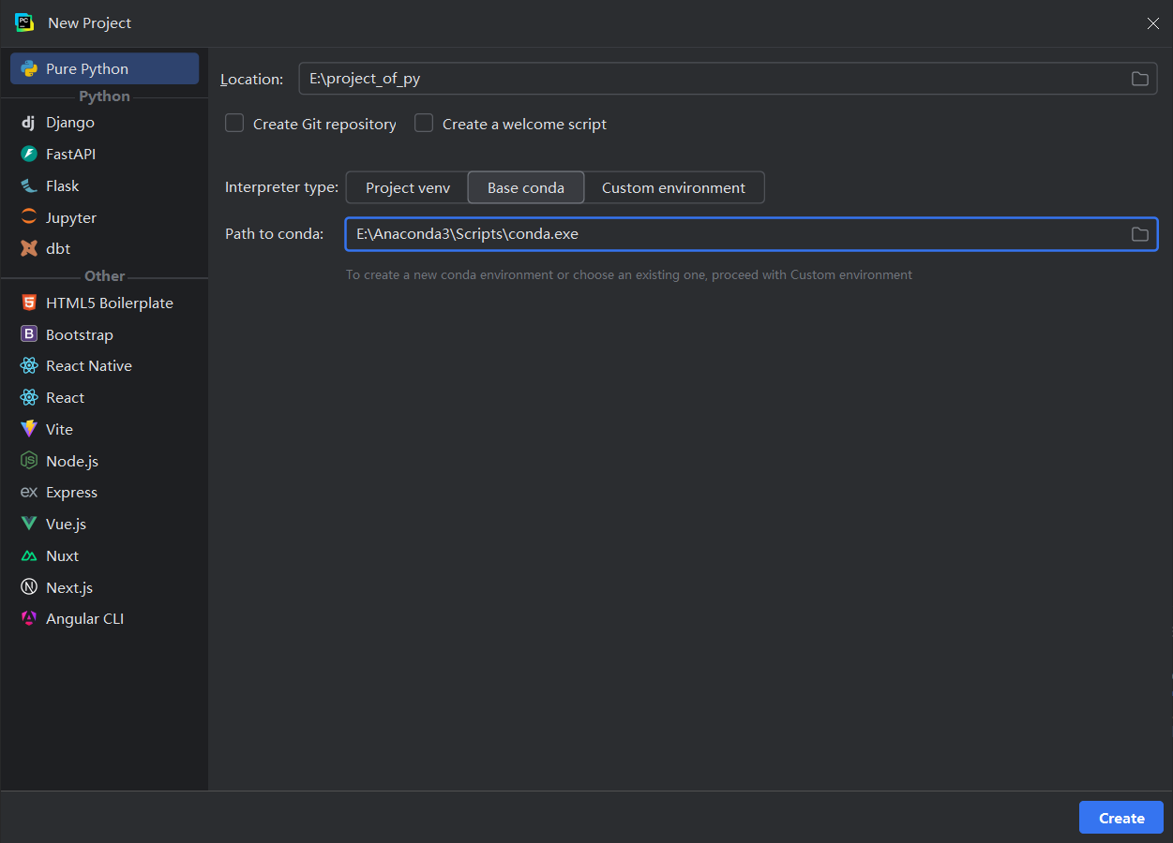Enable the Create Git repository checkbox
The height and width of the screenshot is (843, 1173).
[234, 124]
